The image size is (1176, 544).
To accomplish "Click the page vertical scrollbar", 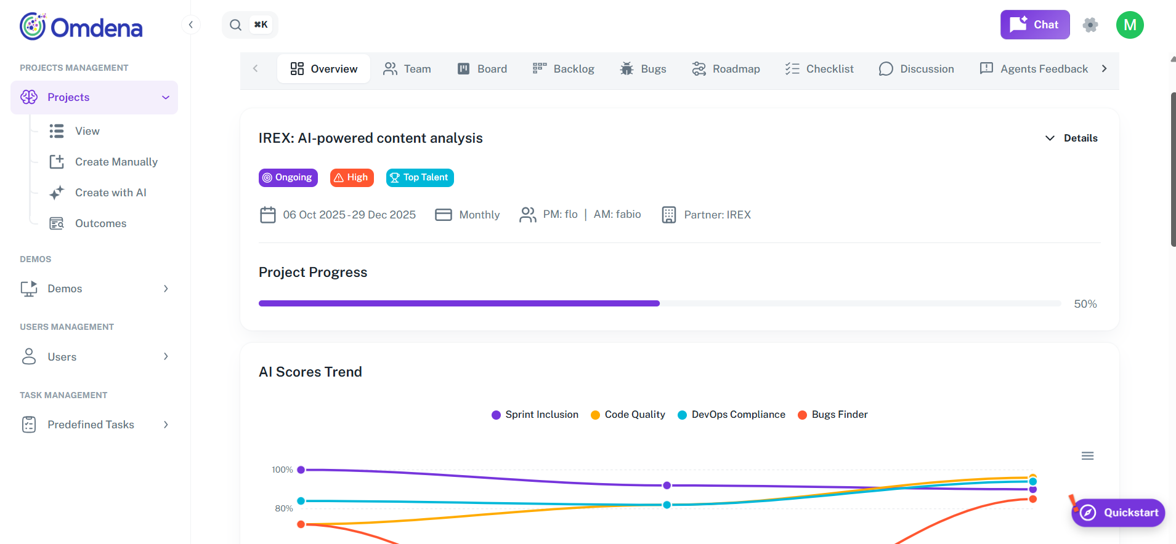I will point(1173,169).
